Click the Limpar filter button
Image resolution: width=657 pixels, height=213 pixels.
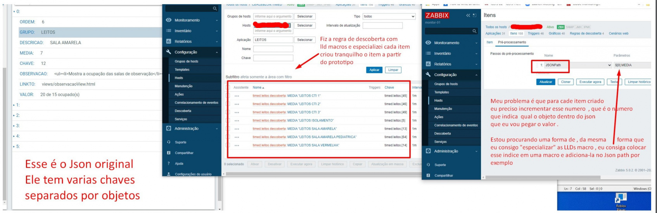coord(393,70)
